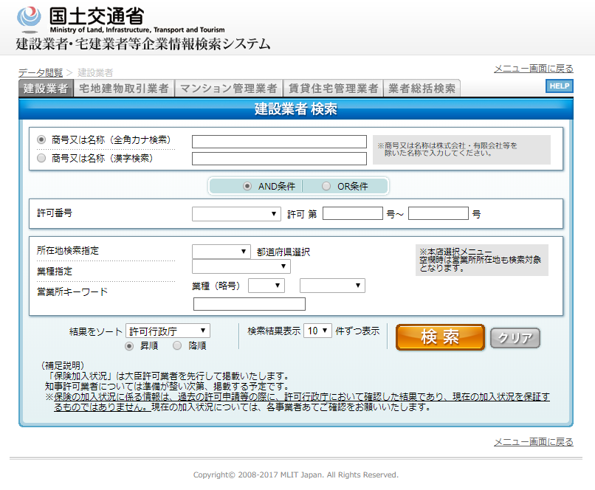Image resolution: width=595 pixels, height=490 pixels.
Task: Click the Copyright 2008-2017 MLIT Japan footer text
Action: click(x=296, y=475)
